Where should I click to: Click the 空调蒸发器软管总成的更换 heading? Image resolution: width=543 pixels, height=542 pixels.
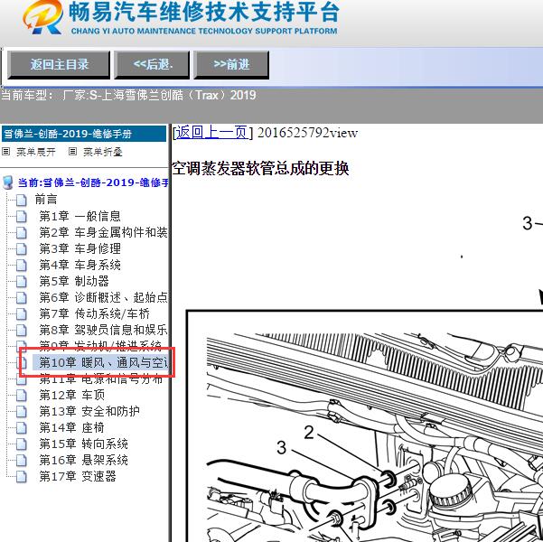coord(260,169)
